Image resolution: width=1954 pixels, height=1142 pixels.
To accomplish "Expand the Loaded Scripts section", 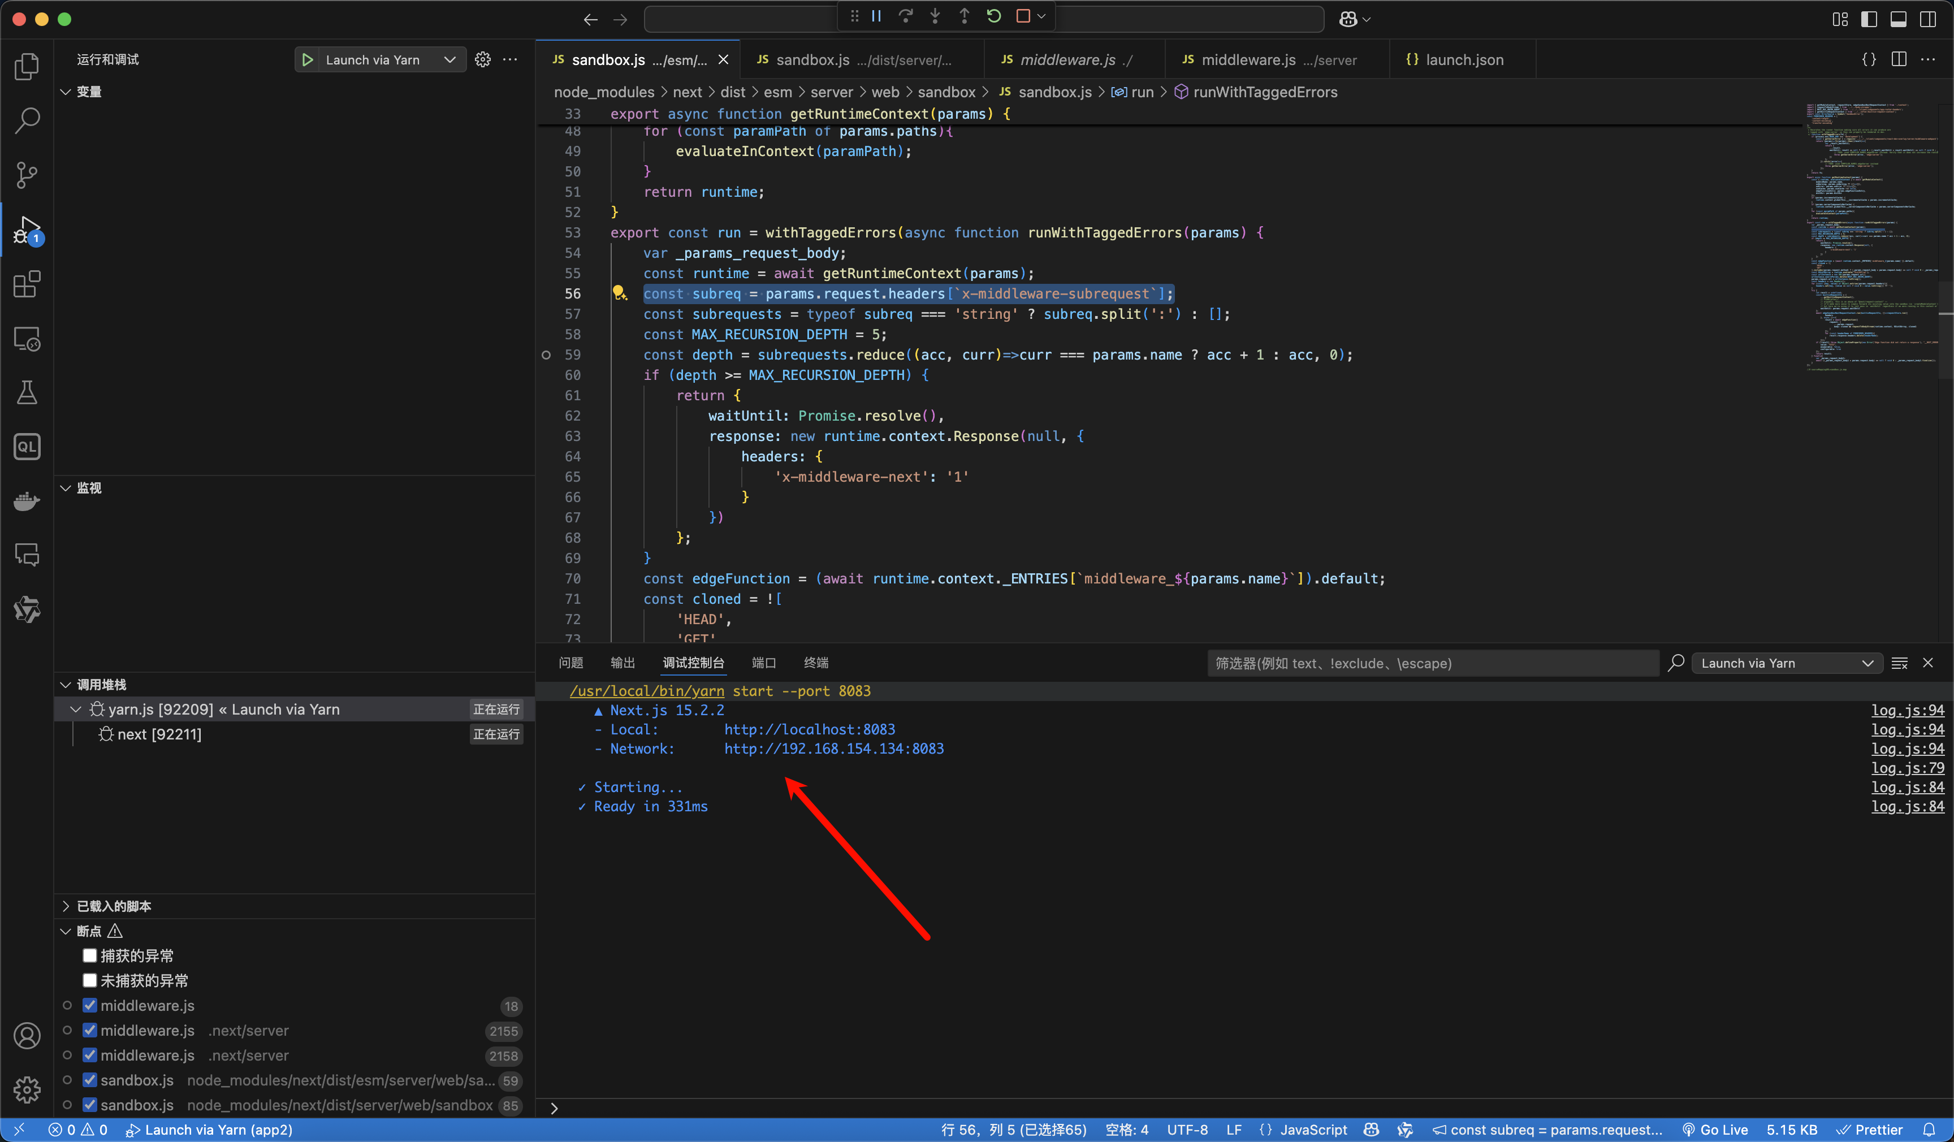I will coord(66,906).
